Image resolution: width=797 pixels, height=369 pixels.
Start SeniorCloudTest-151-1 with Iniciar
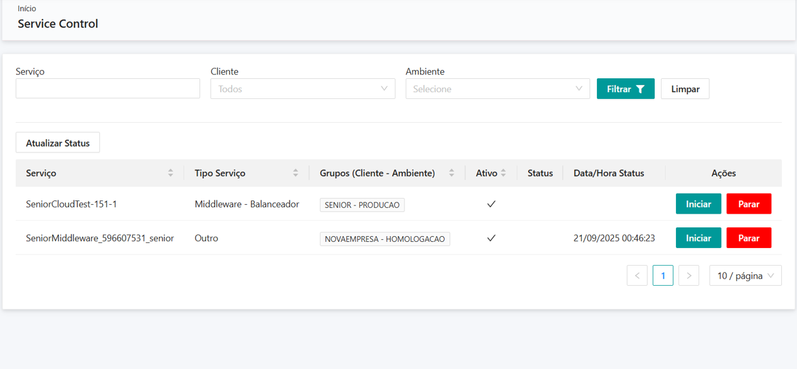coord(699,204)
